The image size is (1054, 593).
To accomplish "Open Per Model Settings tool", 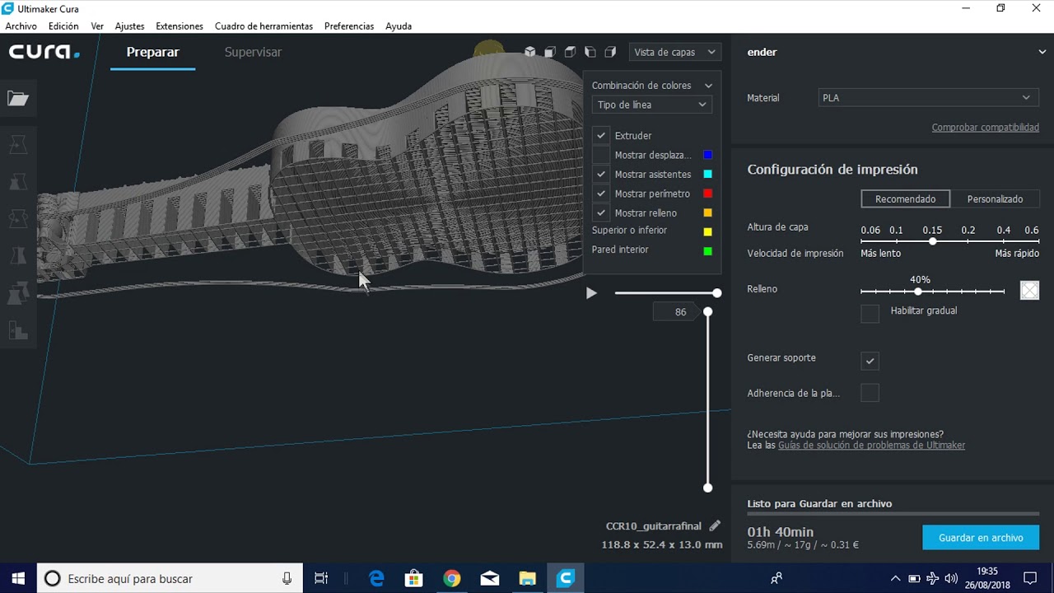I will 18,293.
